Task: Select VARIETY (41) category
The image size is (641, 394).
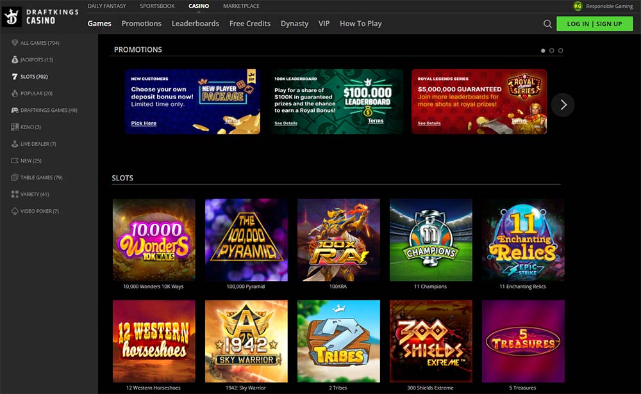Action: click(35, 194)
